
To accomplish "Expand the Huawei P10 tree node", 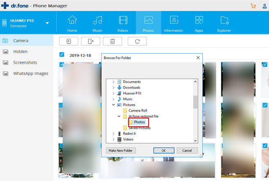I will [x=113, y=93].
